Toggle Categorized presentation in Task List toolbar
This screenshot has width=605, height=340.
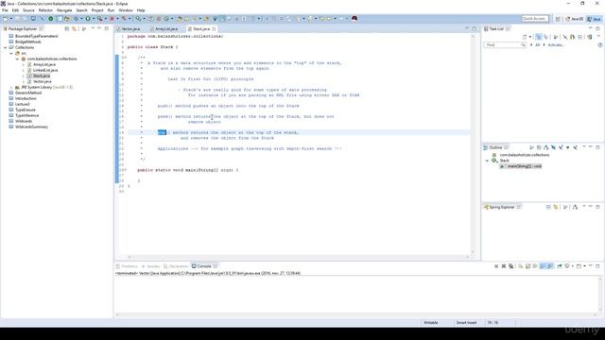click(538, 37)
